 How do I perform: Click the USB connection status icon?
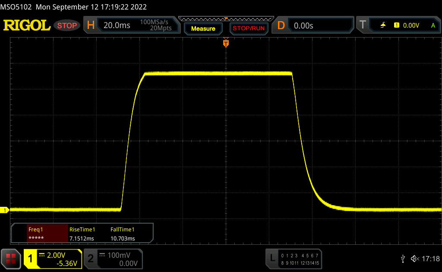click(403, 259)
